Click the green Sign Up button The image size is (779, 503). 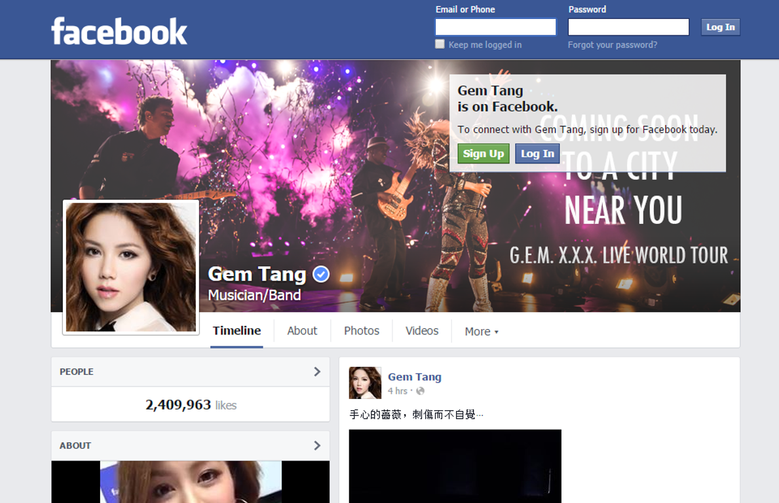coord(483,153)
